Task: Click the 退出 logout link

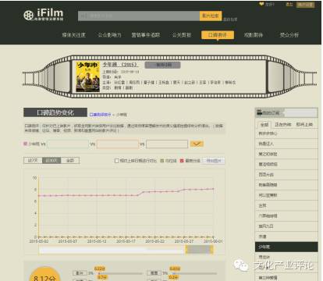Action: [289, 5]
